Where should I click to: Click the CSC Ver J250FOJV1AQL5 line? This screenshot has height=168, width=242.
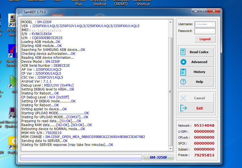(42, 77)
